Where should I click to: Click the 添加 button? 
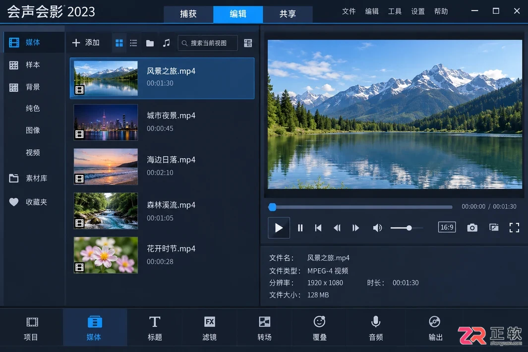click(x=86, y=43)
